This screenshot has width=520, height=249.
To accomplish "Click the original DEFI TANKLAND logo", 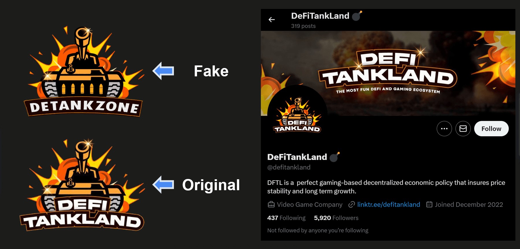I will (82, 185).
